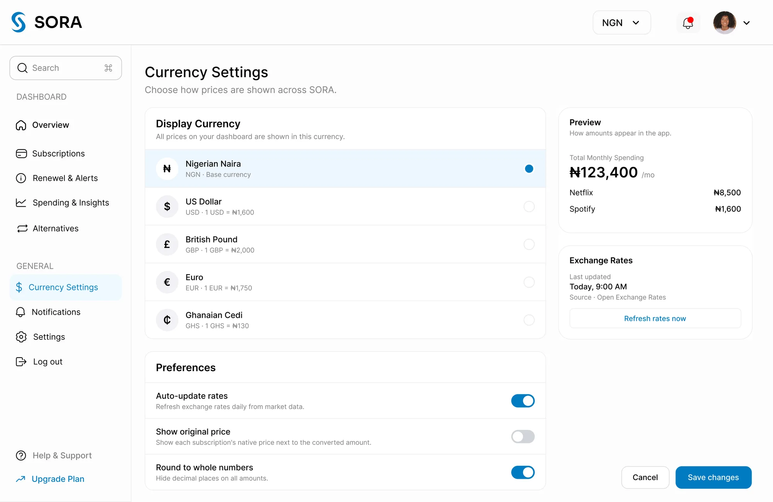Turn off Round to whole numbers toggle
The width and height of the screenshot is (773, 502).
tap(523, 472)
